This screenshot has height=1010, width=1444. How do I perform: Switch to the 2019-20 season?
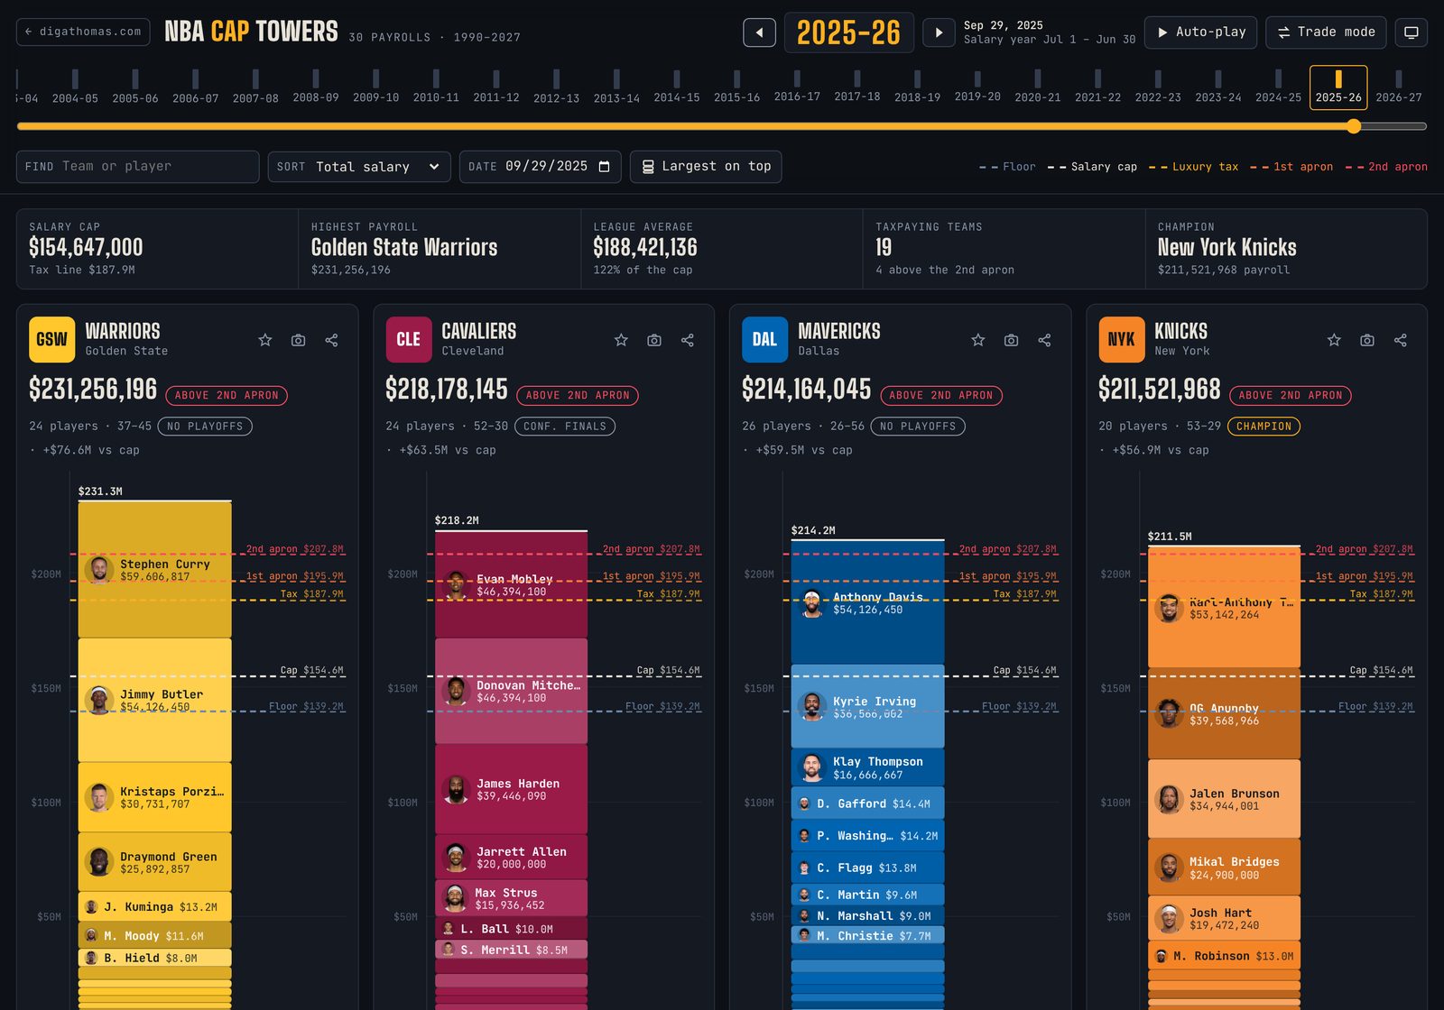coord(977,87)
